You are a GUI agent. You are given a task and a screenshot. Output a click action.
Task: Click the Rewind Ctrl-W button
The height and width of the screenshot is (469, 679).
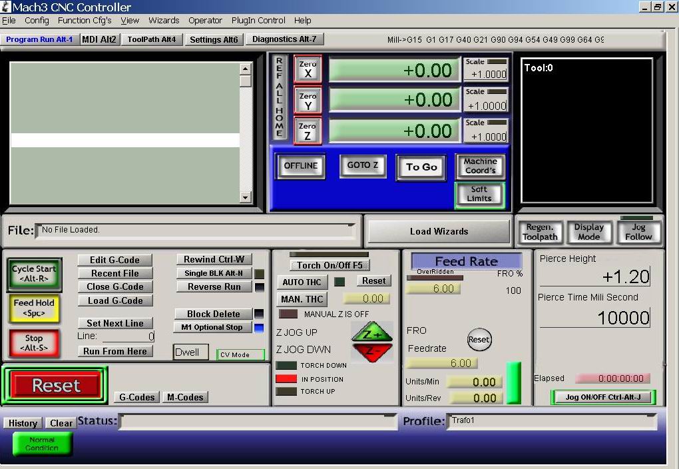click(x=214, y=260)
